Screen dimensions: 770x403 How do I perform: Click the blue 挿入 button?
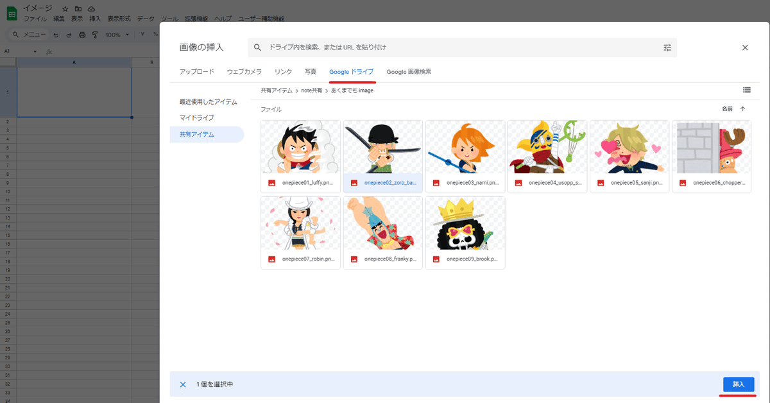[x=739, y=384]
